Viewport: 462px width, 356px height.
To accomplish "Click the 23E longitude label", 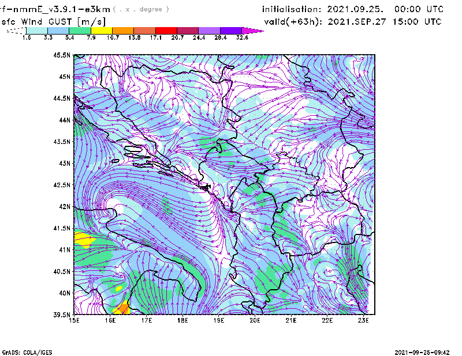I will pyautogui.click(x=363, y=320).
